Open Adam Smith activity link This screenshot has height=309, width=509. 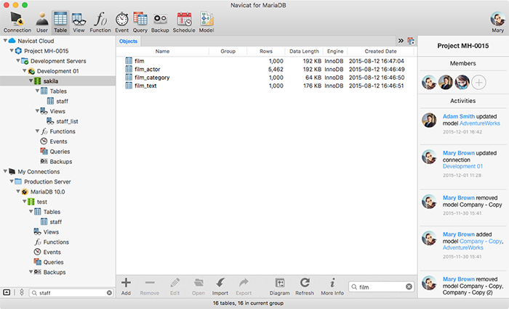pyautogui.click(x=459, y=116)
